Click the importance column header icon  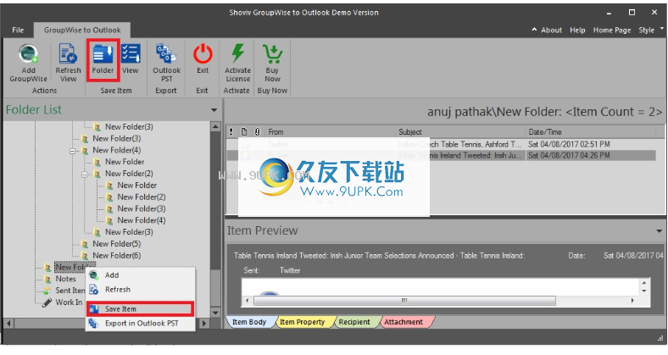(231, 132)
